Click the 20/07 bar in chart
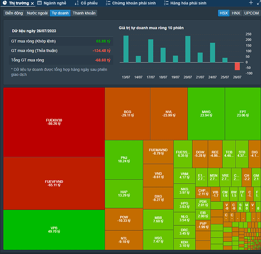Viewport: 261px width, 254px height. 188,49
